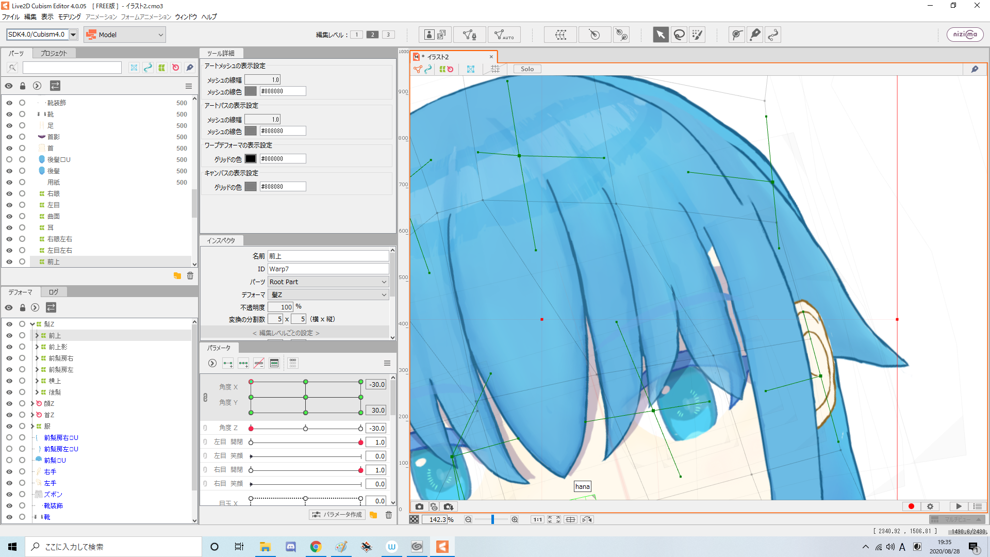Expand the 顔Z deformer
990x557 pixels.
[x=32, y=404]
